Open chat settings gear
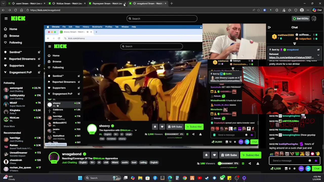 294,169
